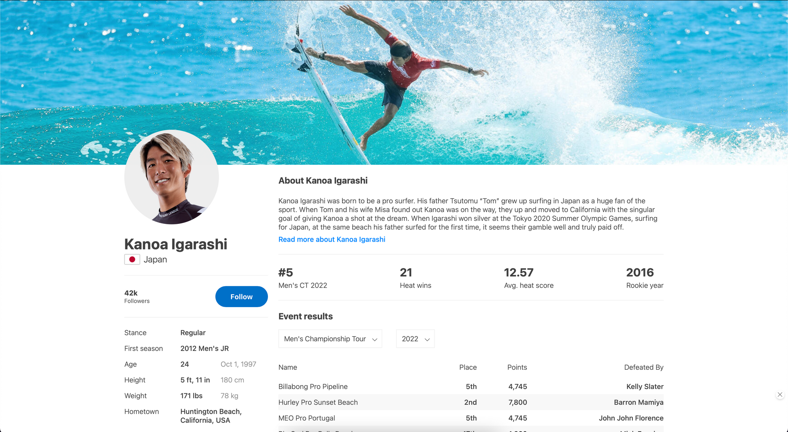Open Barron Mamiya's profile link
Screen dimensions: 788x432
[x=638, y=402]
